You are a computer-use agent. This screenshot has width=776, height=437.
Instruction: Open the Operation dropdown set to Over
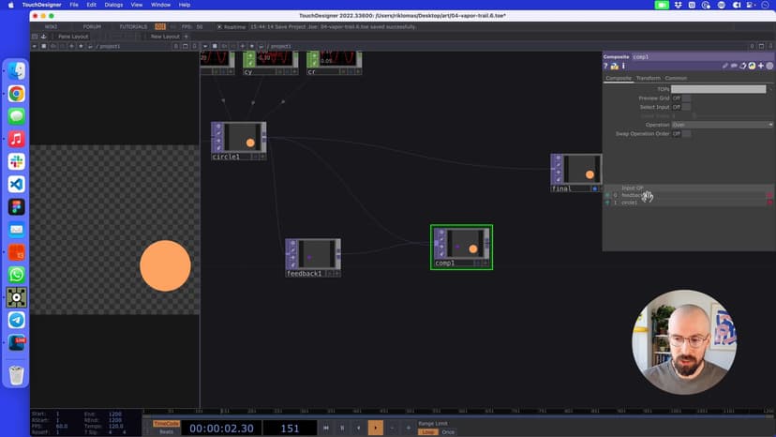pos(722,125)
